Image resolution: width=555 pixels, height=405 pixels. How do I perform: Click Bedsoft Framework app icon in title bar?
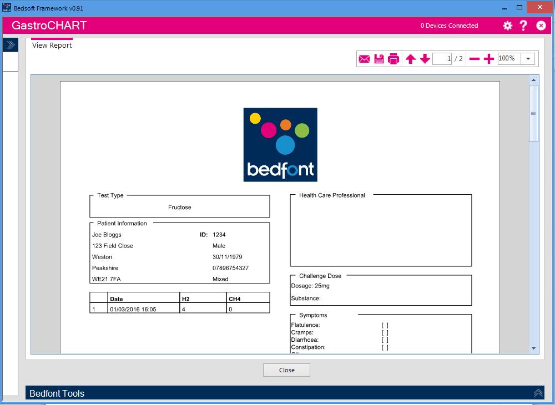7,7
